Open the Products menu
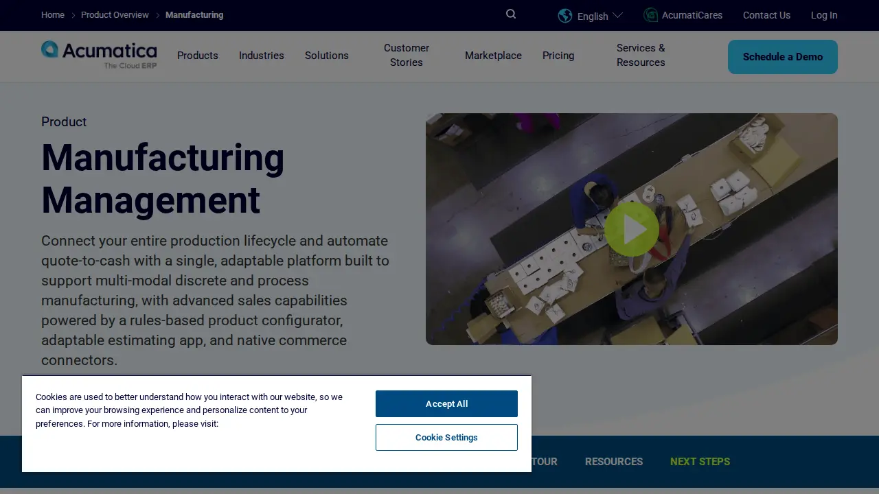This screenshot has height=494, width=879. (198, 56)
